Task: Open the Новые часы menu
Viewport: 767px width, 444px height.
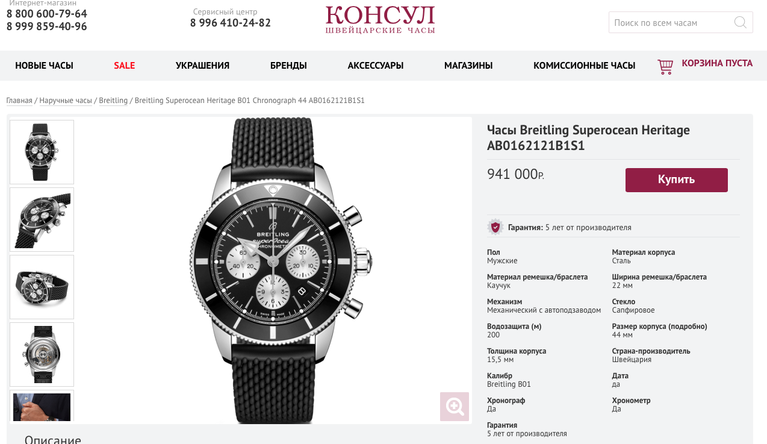Action: 45,66
